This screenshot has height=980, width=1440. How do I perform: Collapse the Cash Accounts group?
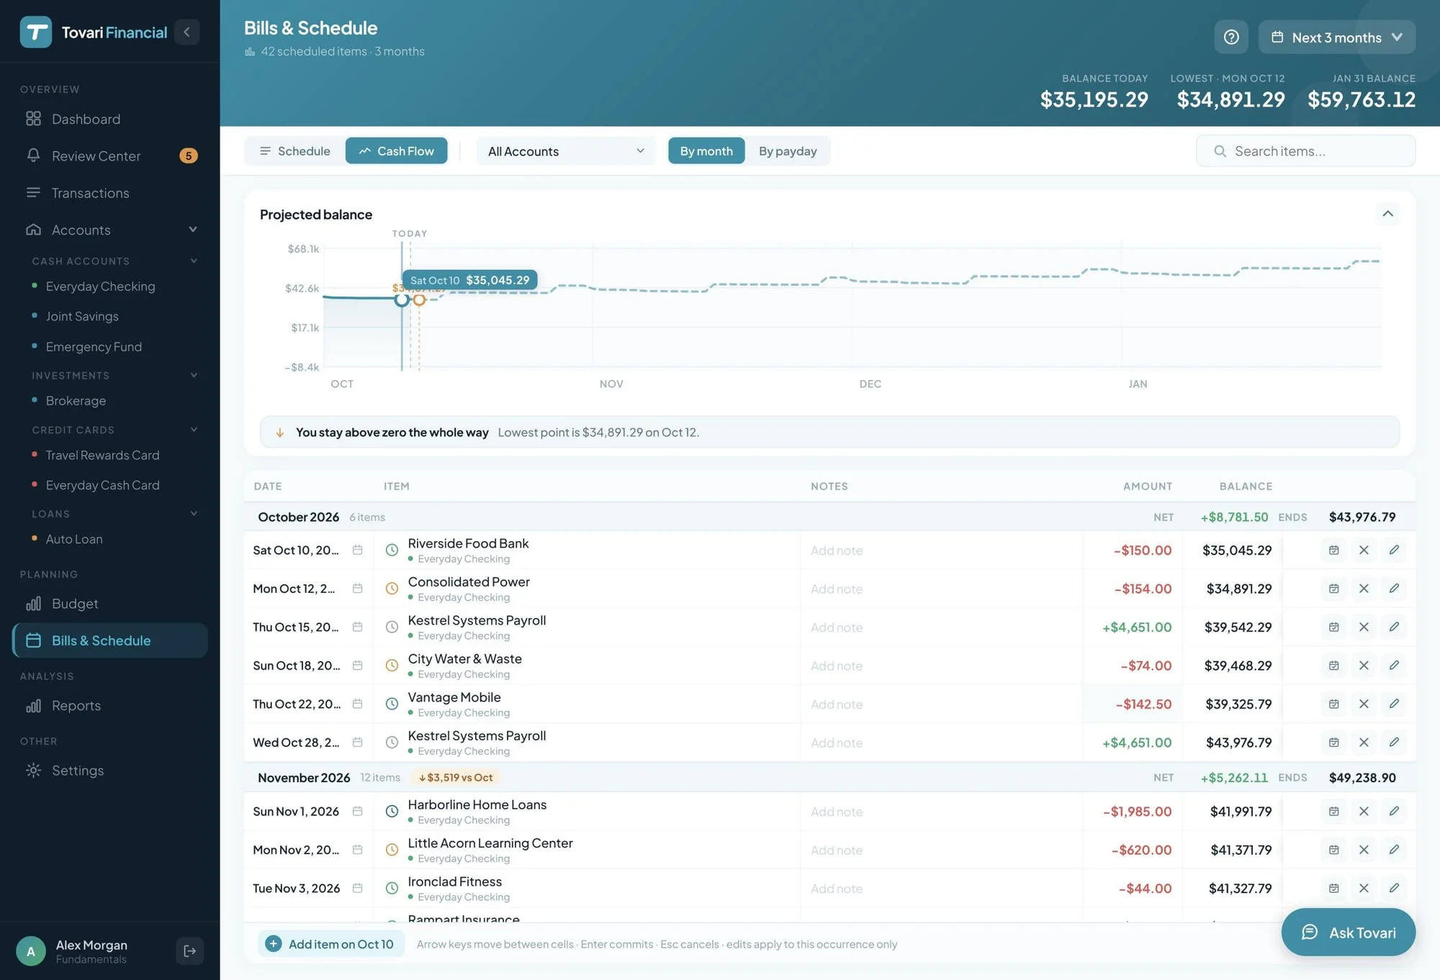click(194, 260)
